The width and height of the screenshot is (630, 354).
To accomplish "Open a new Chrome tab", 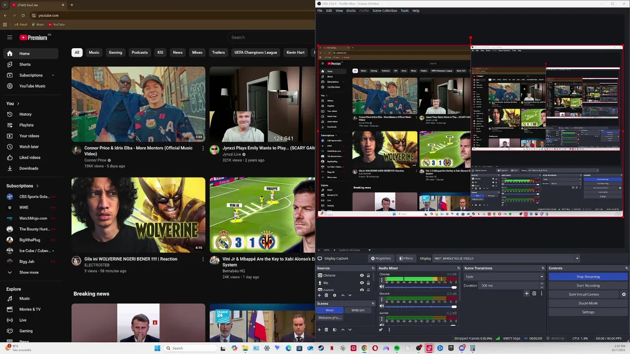I will [x=71, y=5].
